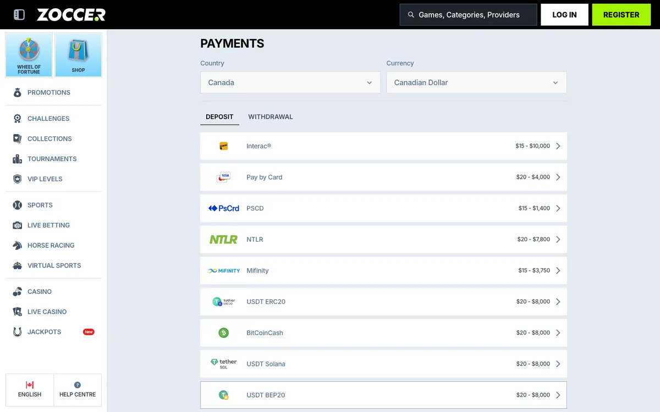
Task: Click the NTLR green logo
Action: click(224, 240)
